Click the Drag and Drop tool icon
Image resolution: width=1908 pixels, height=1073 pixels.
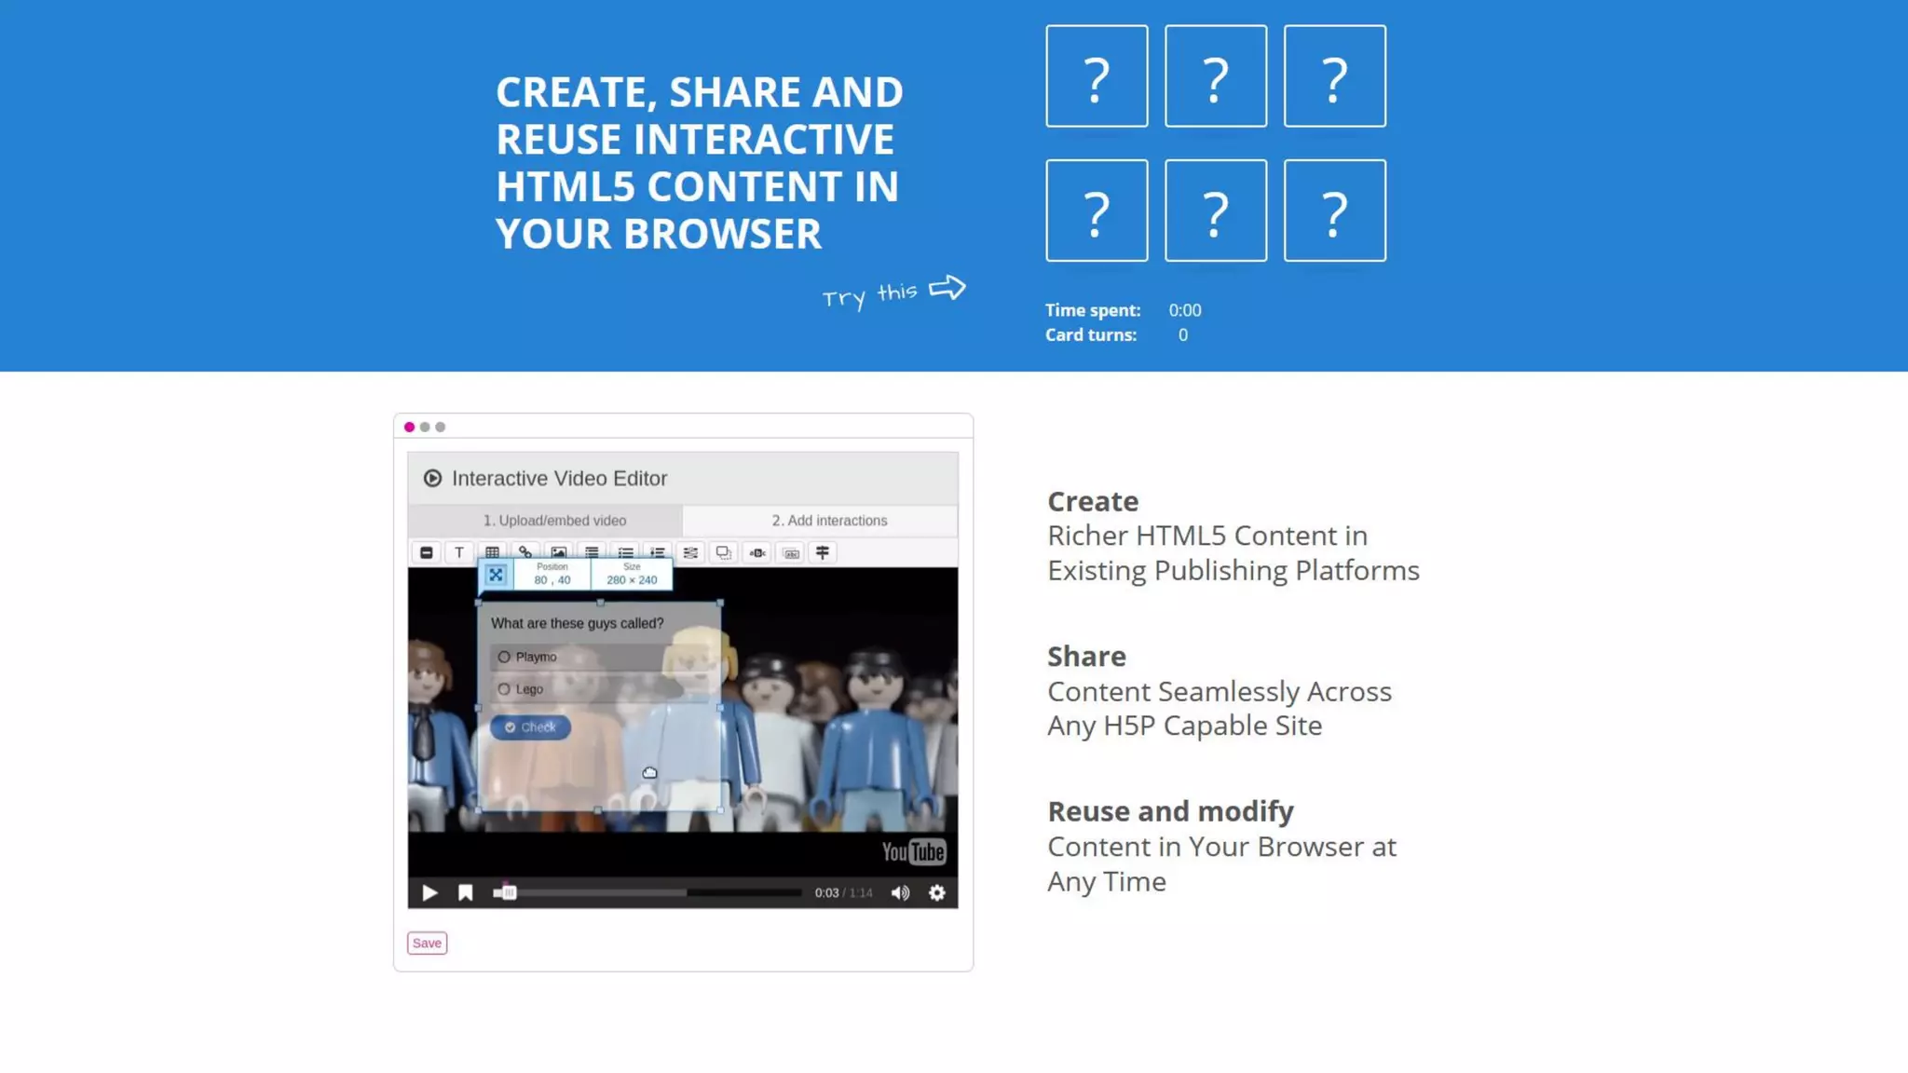click(x=723, y=552)
